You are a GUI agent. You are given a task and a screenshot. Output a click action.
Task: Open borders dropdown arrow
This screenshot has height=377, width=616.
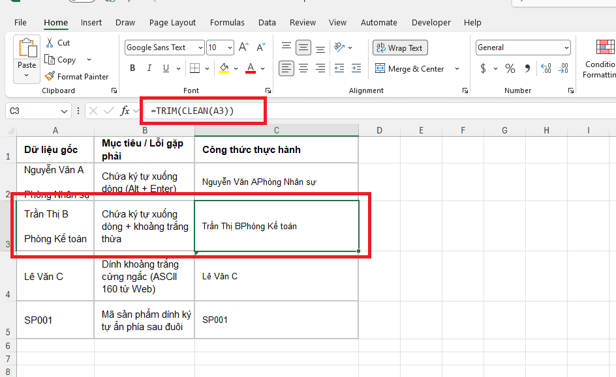coord(207,68)
